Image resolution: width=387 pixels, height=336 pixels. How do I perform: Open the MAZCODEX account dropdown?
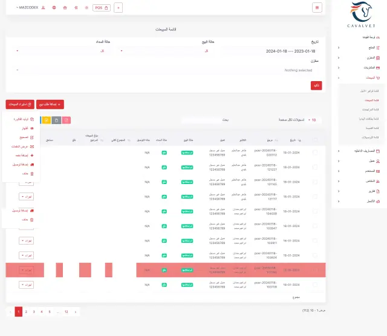pos(27,8)
